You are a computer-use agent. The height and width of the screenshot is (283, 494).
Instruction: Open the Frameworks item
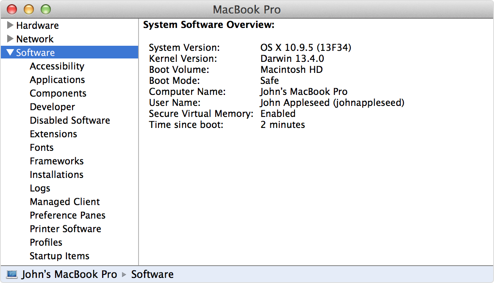click(57, 161)
